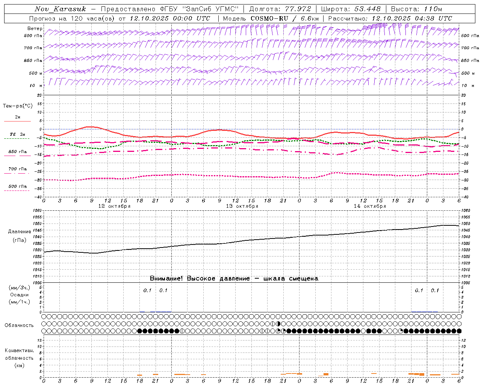The image size is (481, 384).
Task: Select the Осадки precipitation label
Action: pos(20,295)
